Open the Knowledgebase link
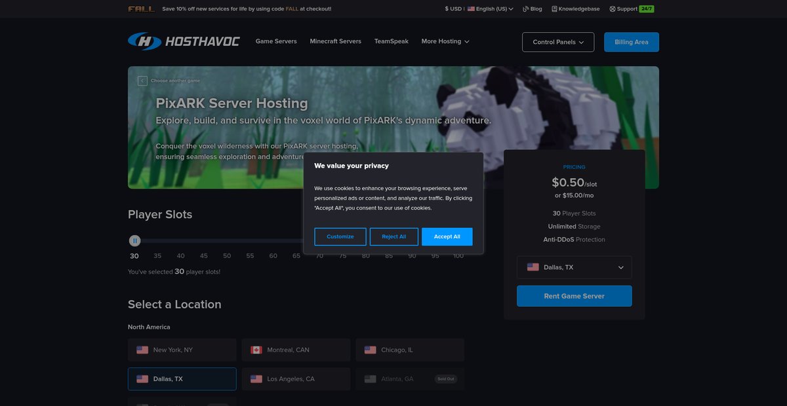Screen dimensions: 787x406 [x=576, y=9]
